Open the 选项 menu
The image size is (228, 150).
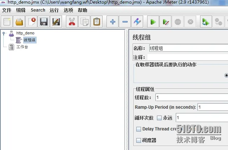68,10
